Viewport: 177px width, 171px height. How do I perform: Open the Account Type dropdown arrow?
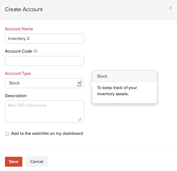click(79, 83)
